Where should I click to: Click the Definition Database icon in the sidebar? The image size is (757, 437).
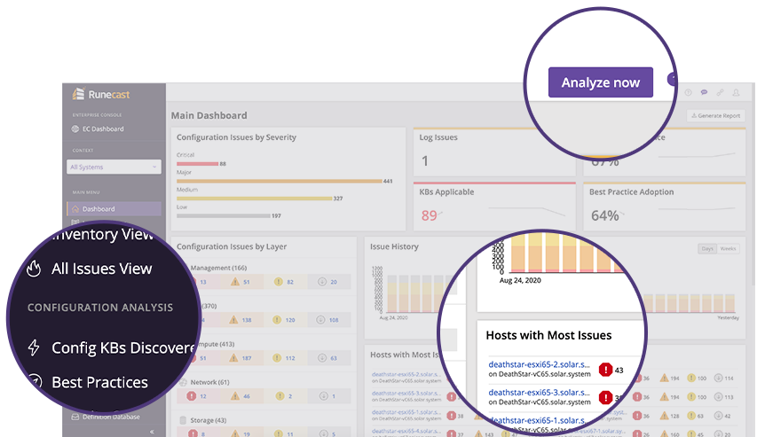(x=75, y=417)
